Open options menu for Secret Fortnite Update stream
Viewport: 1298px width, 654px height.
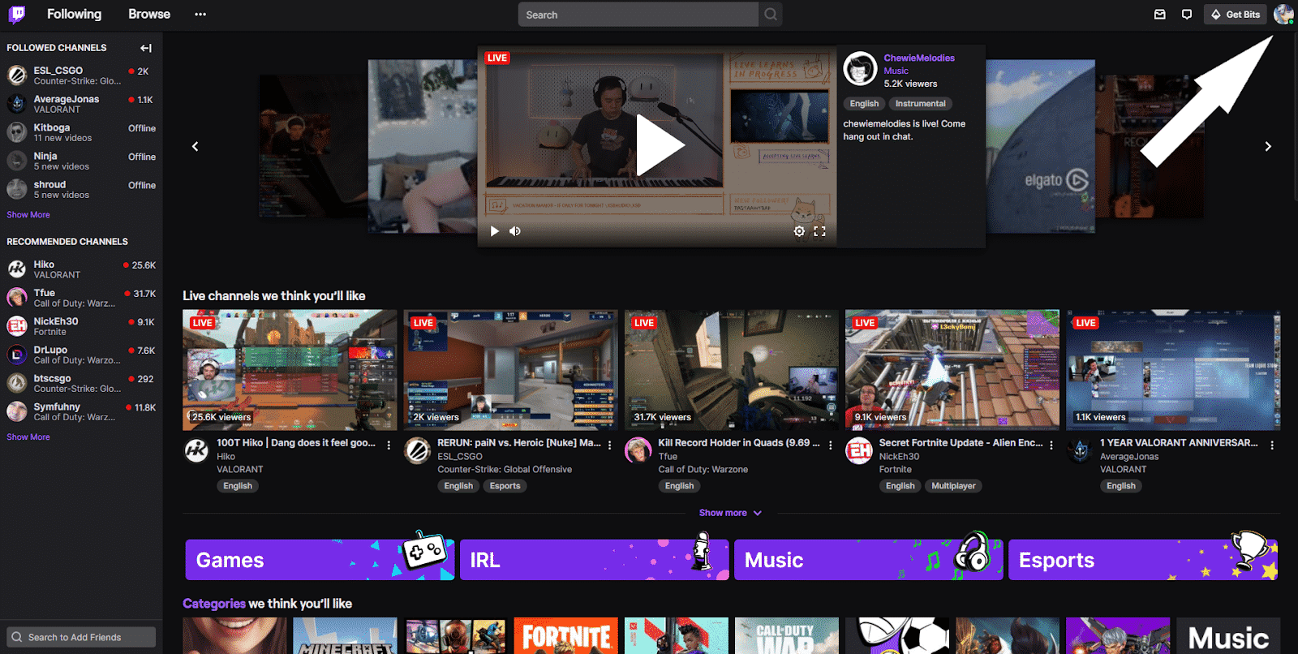pos(1051,445)
